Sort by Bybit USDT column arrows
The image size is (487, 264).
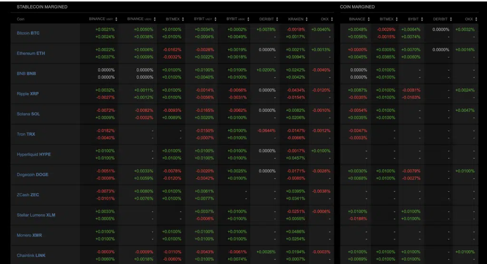click(x=215, y=19)
